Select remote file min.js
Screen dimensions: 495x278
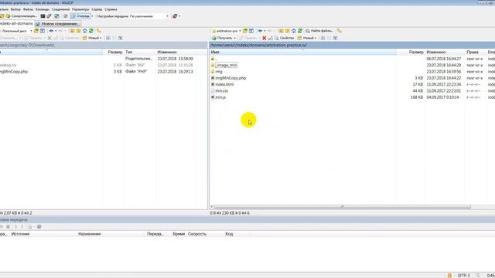click(220, 97)
